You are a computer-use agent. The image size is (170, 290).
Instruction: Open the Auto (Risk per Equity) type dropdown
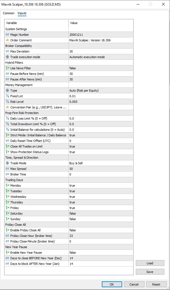coord(101,91)
